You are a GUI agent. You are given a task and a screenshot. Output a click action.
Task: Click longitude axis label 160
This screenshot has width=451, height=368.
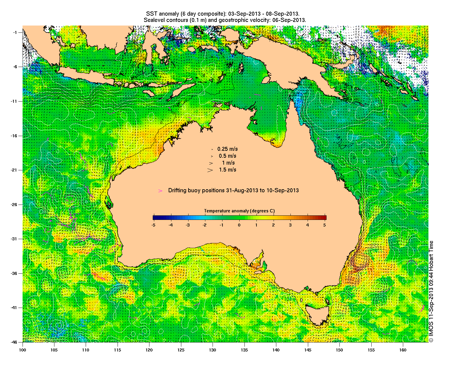pyautogui.click(x=403, y=350)
